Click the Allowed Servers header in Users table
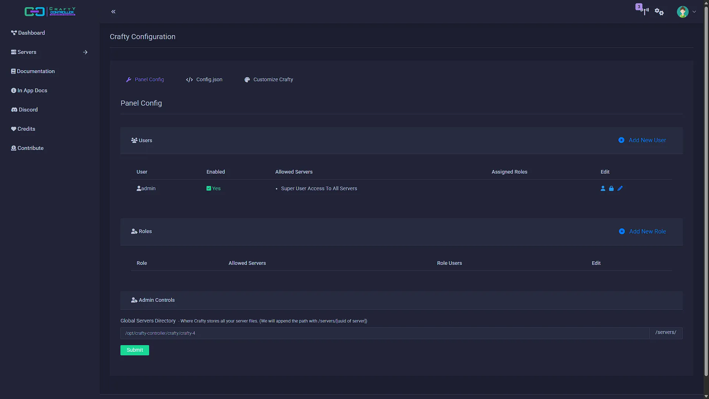The height and width of the screenshot is (399, 709). click(294, 172)
